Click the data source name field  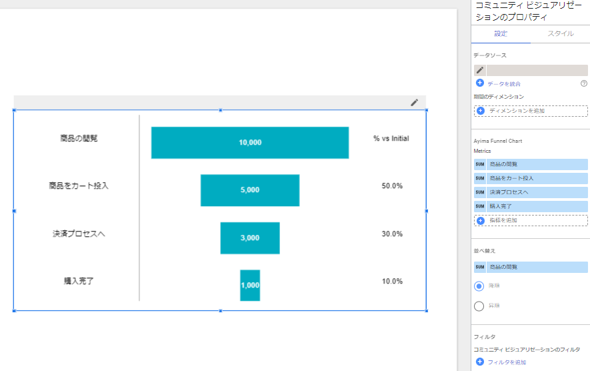click(x=537, y=70)
